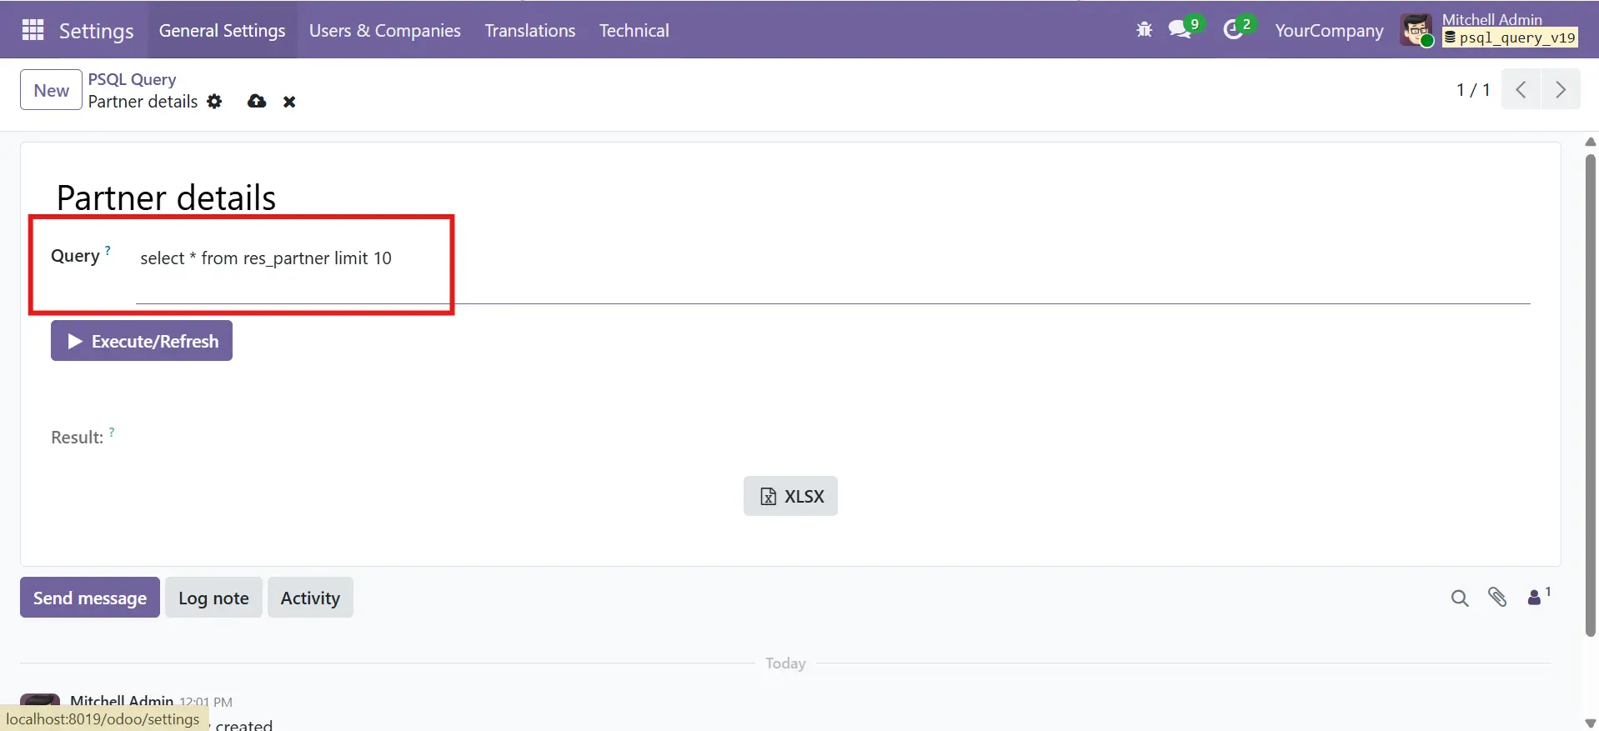Discard changes with X icon
Screen dimensions: 1599x731
[x=289, y=102]
